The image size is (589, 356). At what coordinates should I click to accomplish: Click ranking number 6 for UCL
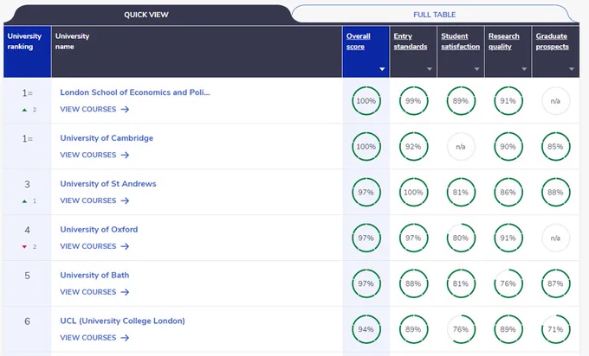click(x=27, y=321)
